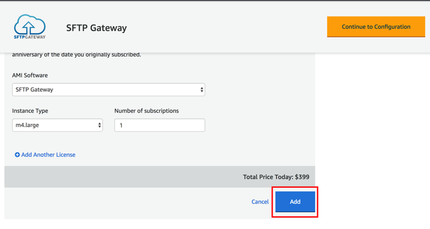Click the SFTP Gateway title text

point(97,27)
